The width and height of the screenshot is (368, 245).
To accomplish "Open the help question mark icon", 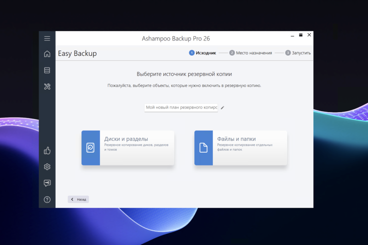I will (47, 199).
